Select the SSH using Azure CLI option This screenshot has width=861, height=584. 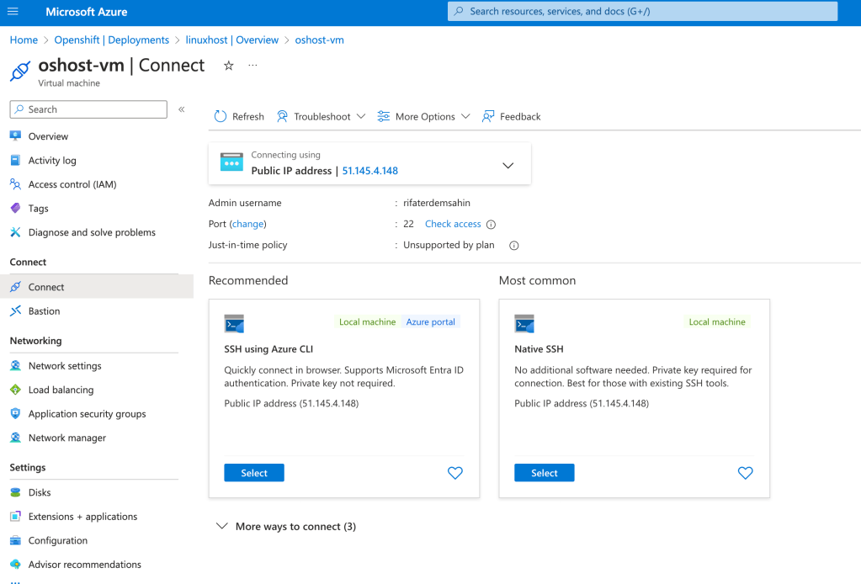[254, 473]
